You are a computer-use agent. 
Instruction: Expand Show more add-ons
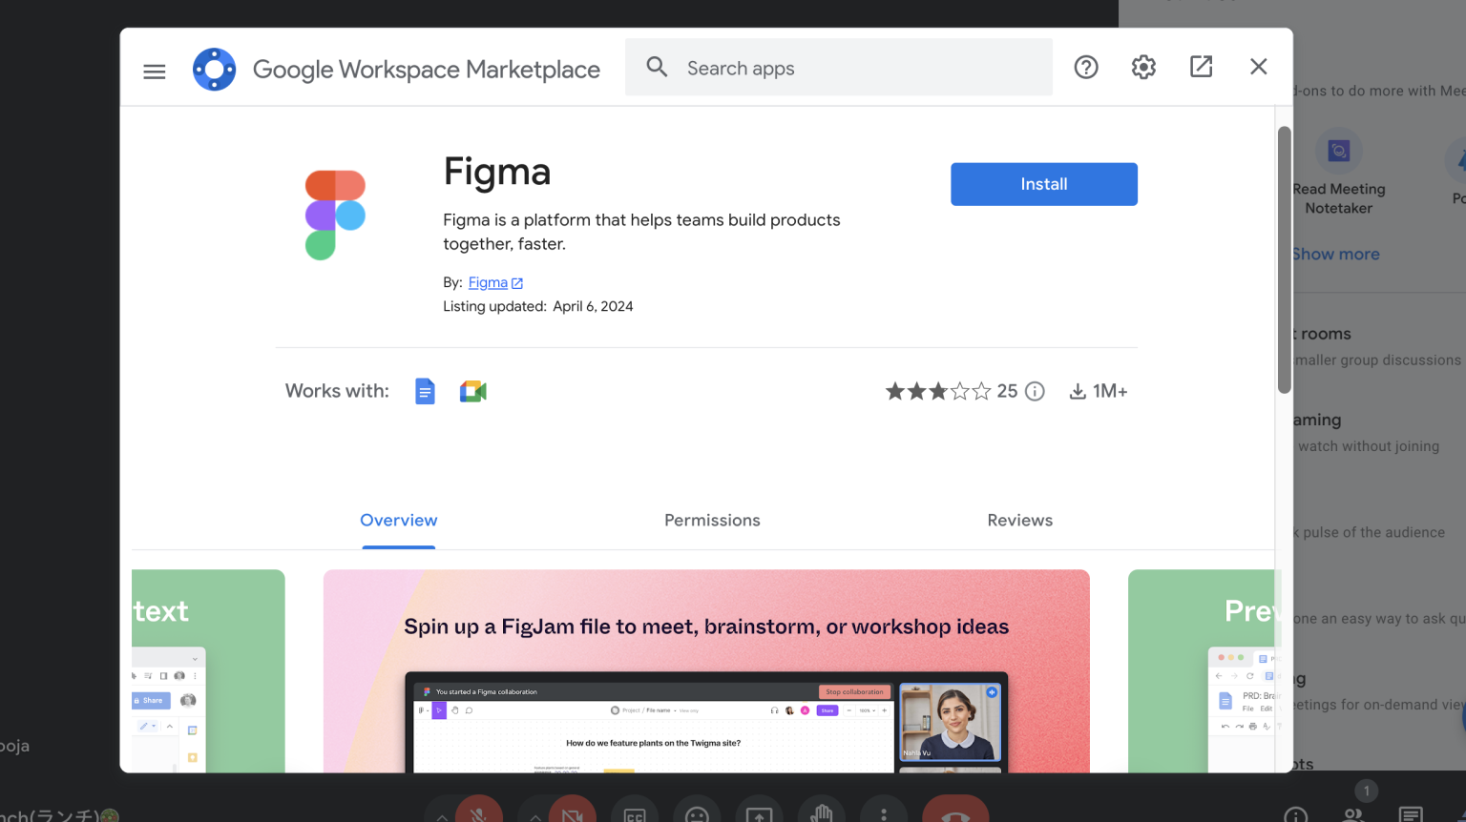coord(1335,254)
